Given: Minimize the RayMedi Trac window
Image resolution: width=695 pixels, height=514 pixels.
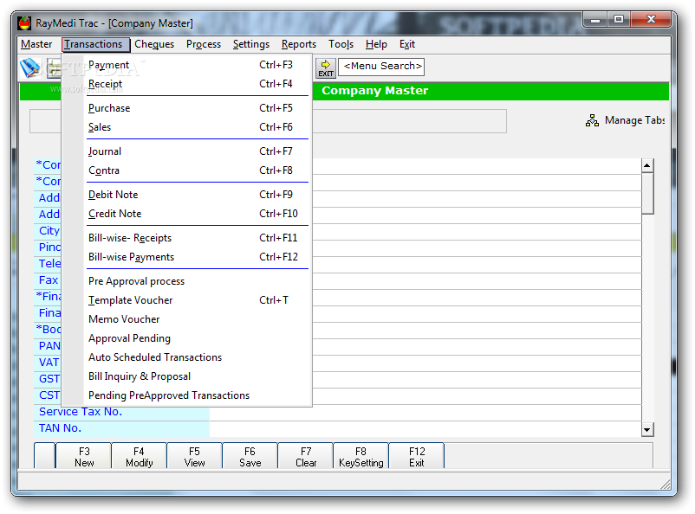Looking at the screenshot, I should 595,20.
